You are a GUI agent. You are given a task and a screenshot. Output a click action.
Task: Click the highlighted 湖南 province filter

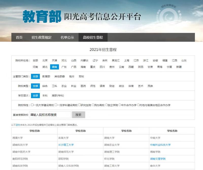pos(55,67)
